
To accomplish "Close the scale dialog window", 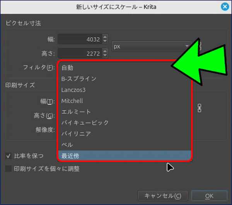I will pos(224,7).
